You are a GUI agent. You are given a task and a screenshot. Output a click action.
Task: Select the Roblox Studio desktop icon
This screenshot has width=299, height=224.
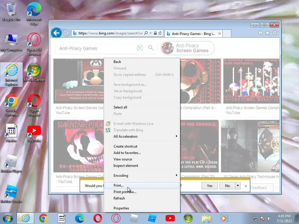11,194
